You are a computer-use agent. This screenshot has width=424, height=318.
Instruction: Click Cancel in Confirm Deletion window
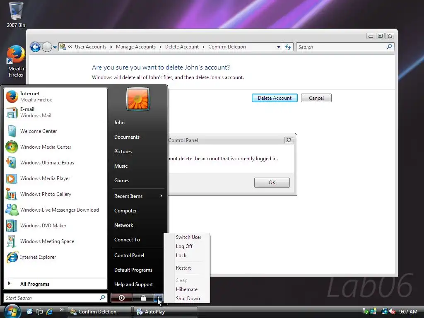click(x=316, y=98)
